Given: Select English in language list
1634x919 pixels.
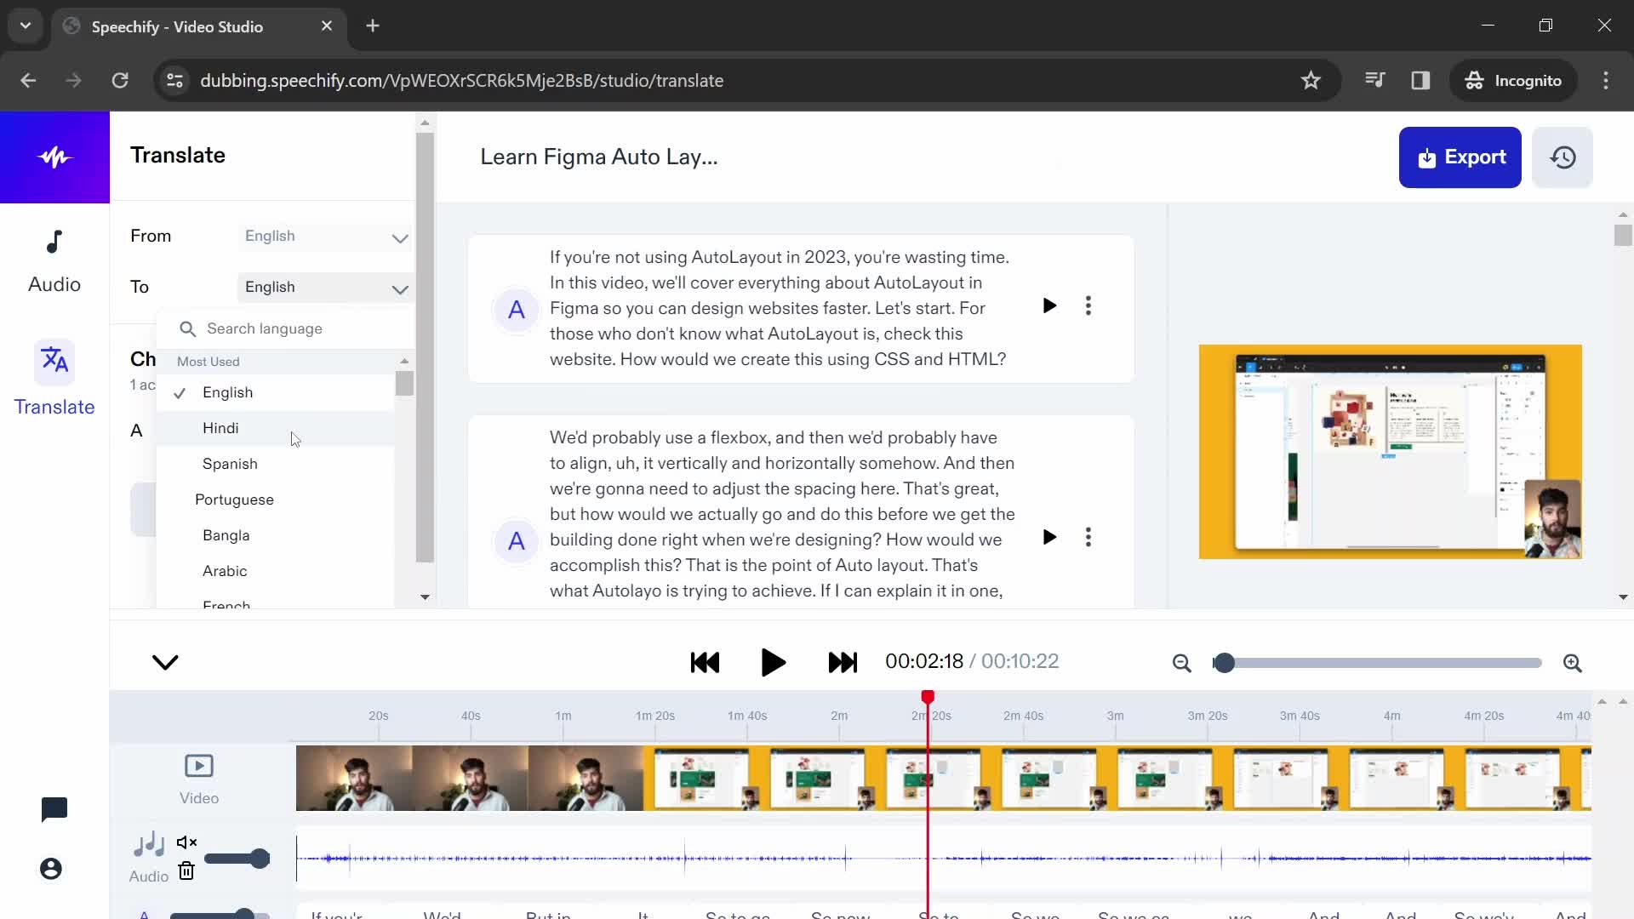Looking at the screenshot, I should click(x=276, y=392).
